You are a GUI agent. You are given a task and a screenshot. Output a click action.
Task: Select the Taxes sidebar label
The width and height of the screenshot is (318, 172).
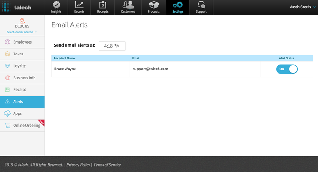(x=18, y=54)
